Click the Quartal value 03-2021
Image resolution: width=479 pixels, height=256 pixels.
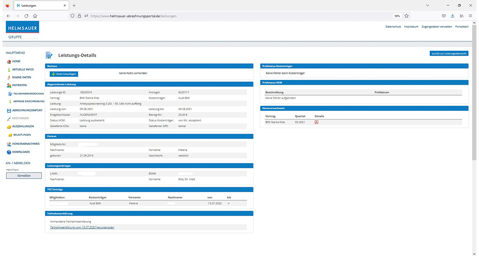click(x=300, y=122)
